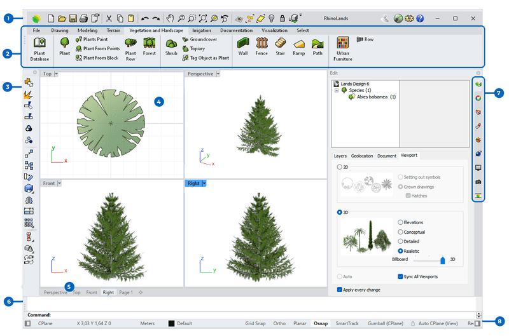The width and height of the screenshot is (509, 336).
Task: Open the Top viewport dropdown arrow
Action: (57, 74)
